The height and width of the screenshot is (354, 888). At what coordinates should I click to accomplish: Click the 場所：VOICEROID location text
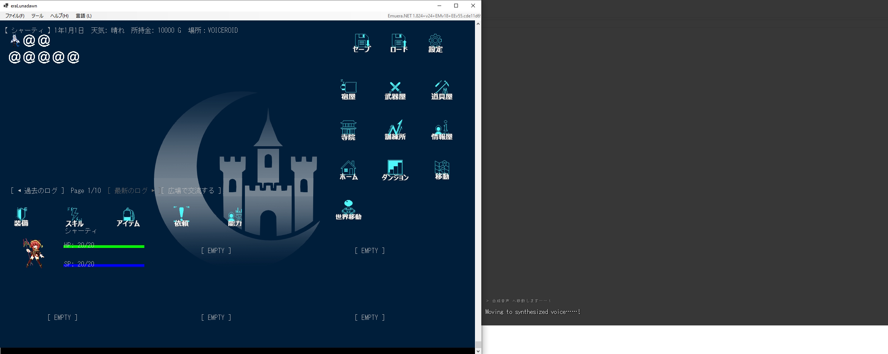point(213,30)
